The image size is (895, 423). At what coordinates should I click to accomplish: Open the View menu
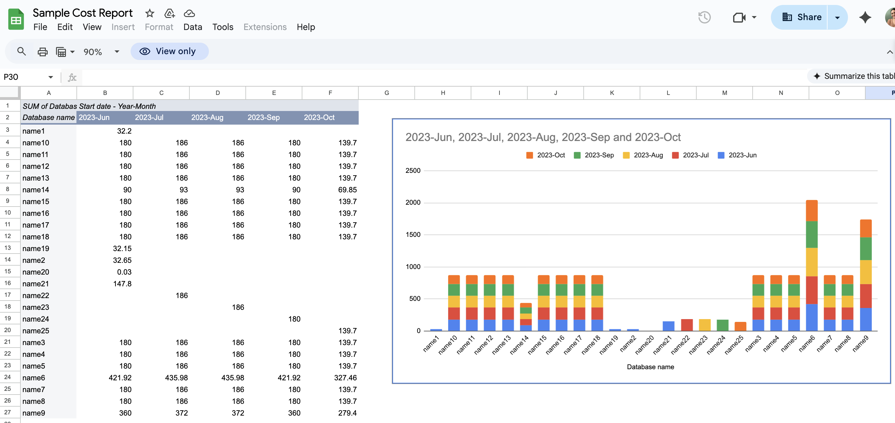point(92,27)
